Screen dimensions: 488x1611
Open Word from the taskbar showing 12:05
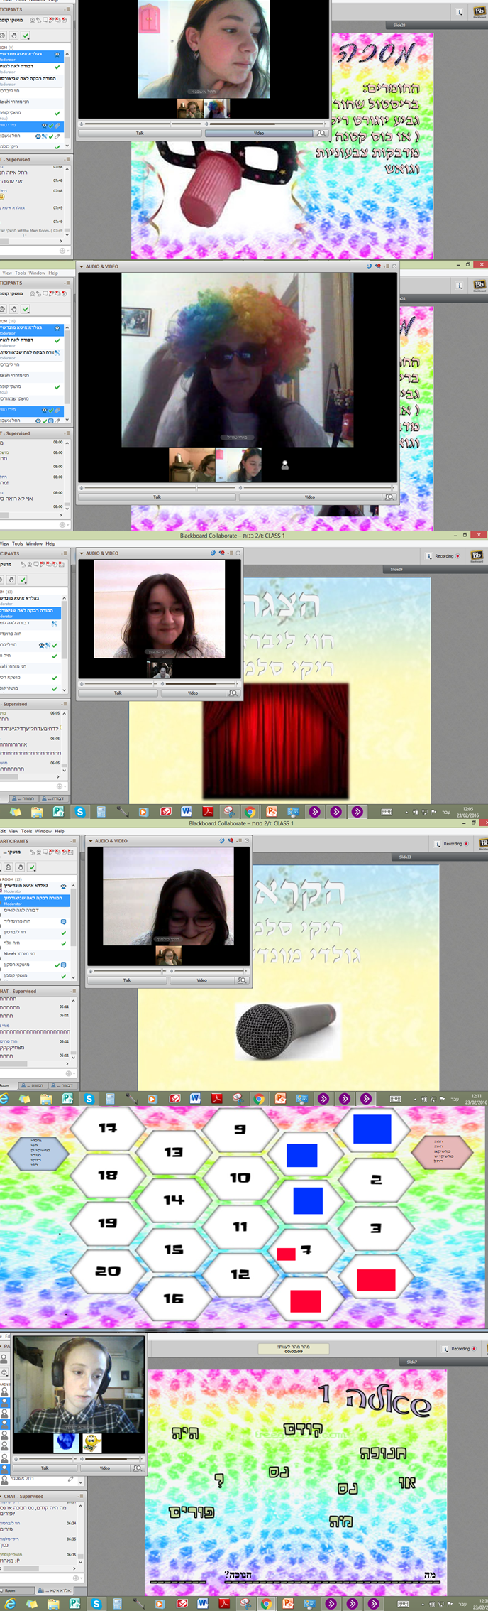(x=187, y=812)
